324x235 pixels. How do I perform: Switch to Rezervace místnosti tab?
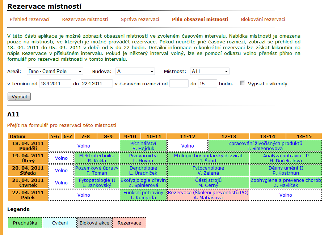pyautogui.click(x=85, y=20)
